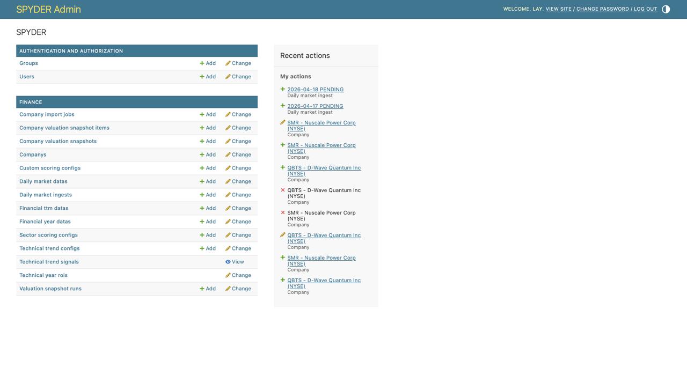
Task: Open recent action 2026-04-17 PENDING
Action: click(315, 106)
